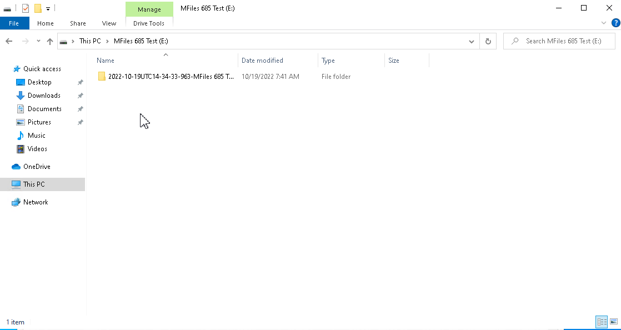Go up one level with up arrow
This screenshot has width=621, height=330.
click(50, 41)
